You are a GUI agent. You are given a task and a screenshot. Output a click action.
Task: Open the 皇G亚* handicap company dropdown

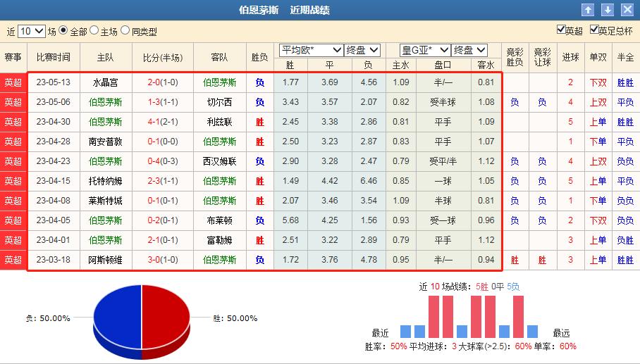coord(425,50)
